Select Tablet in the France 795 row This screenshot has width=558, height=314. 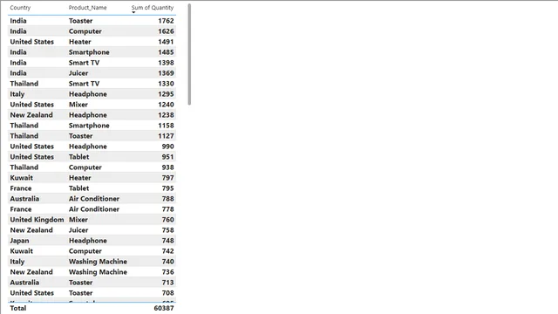[79, 188]
